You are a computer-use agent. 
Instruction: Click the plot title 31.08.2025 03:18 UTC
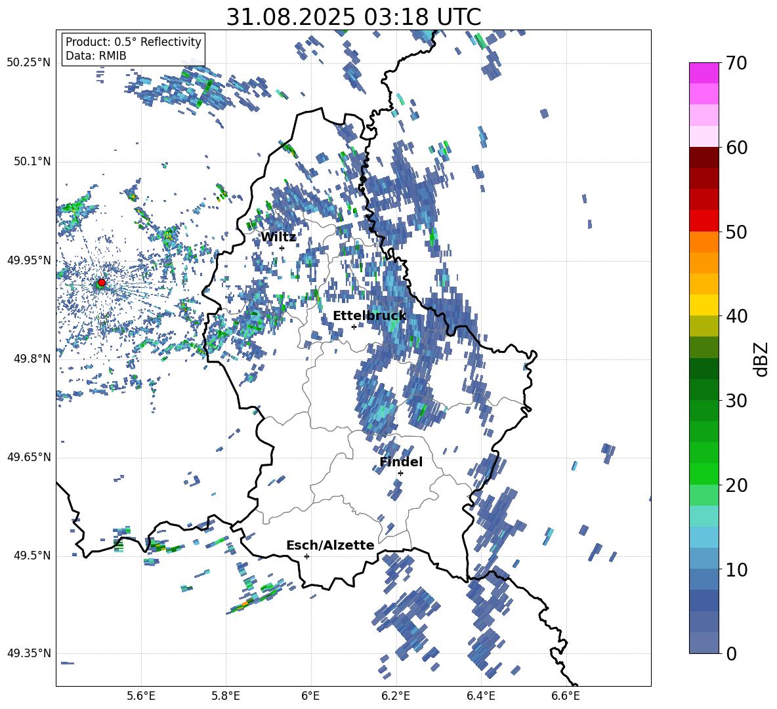[x=353, y=17]
